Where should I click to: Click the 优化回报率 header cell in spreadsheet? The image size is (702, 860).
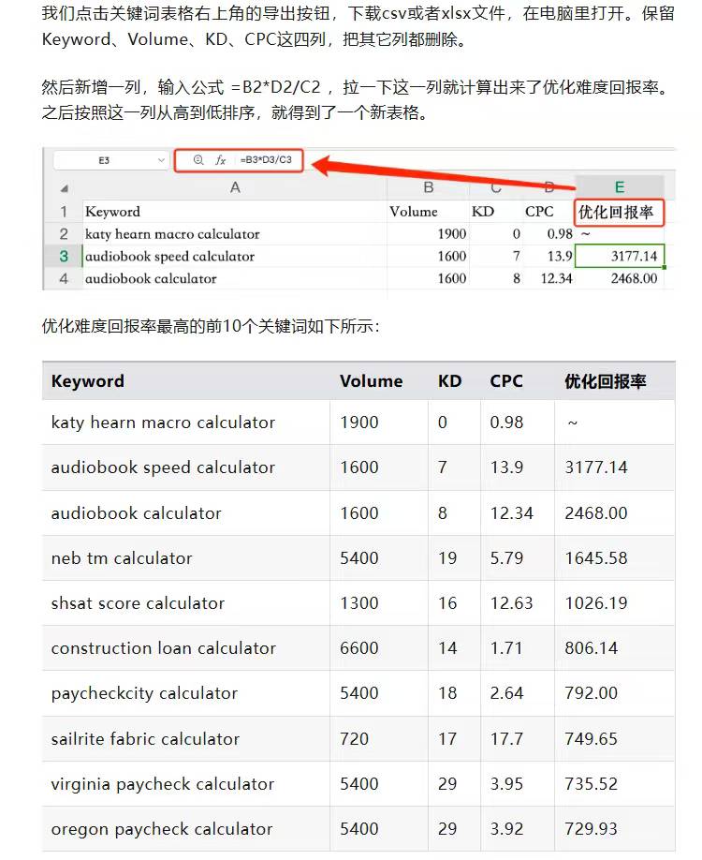coord(619,213)
